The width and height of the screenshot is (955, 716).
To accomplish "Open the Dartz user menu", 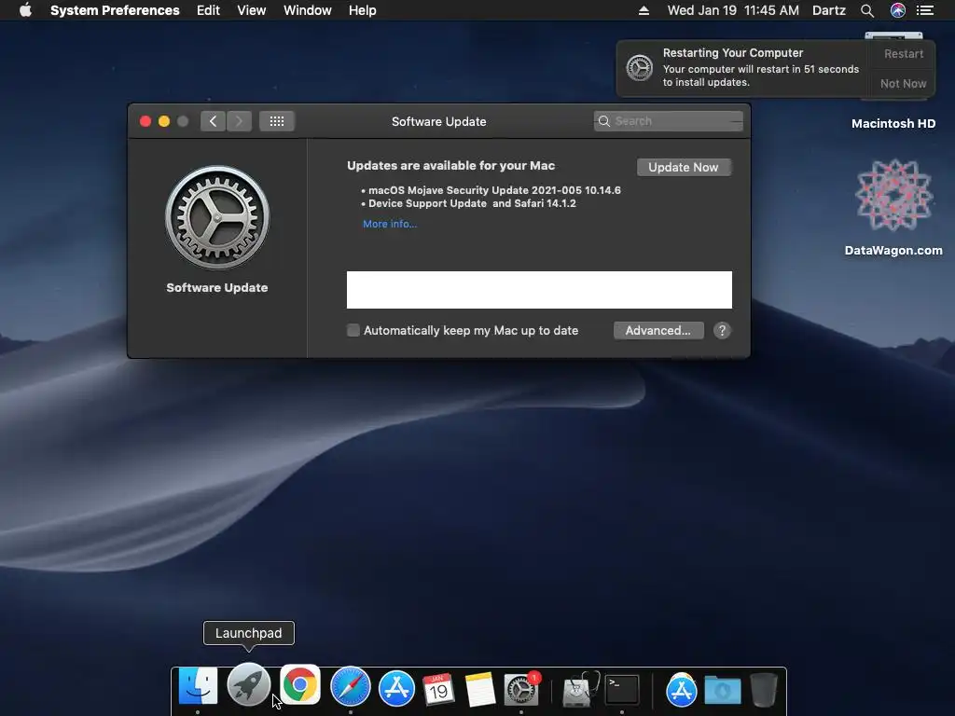I will 829,10.
